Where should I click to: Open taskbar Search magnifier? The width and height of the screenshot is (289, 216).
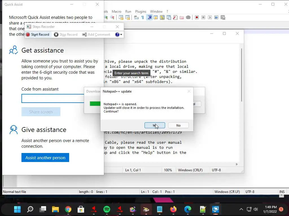coord(30,209)
